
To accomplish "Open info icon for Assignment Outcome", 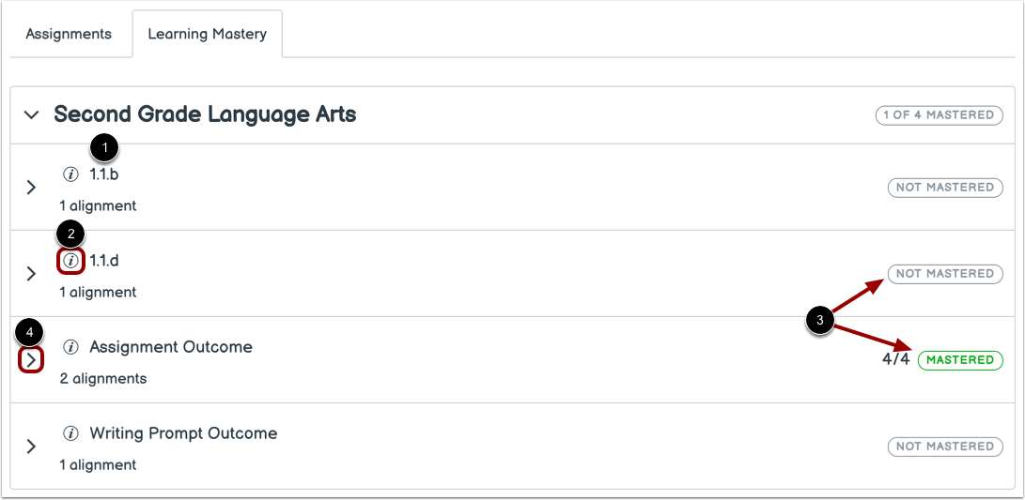I will [x=70, y=347].
